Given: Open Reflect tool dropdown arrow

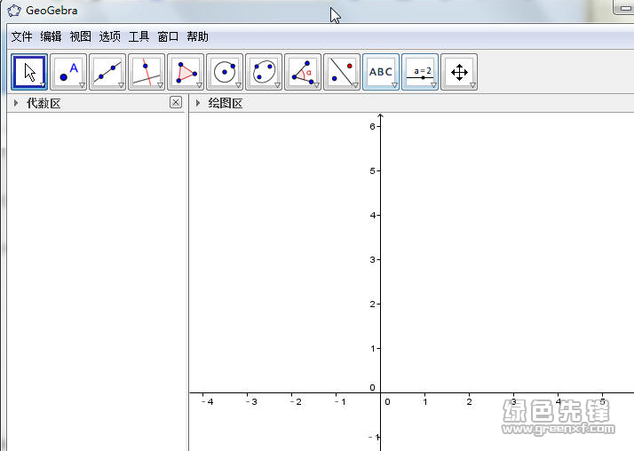Looking at the screenshot, I should tap(355, 85).
